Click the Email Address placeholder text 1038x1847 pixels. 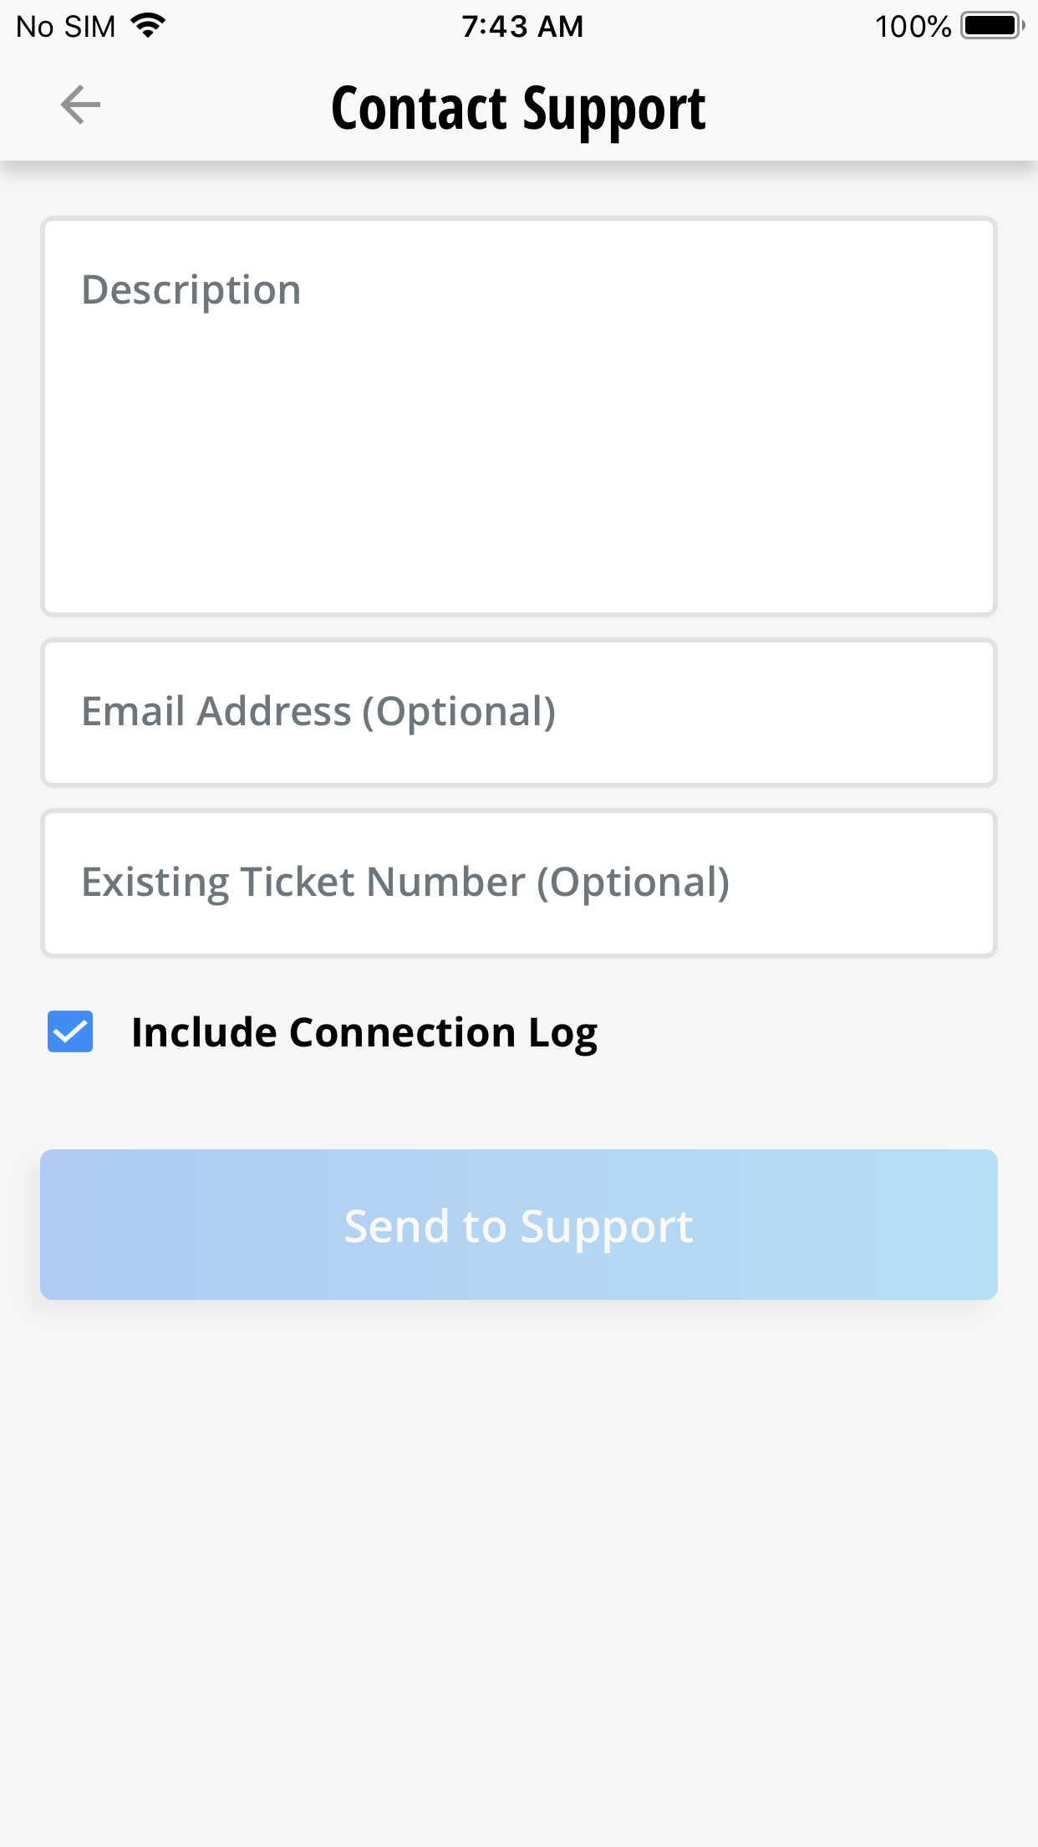click(x=318, y=712)
